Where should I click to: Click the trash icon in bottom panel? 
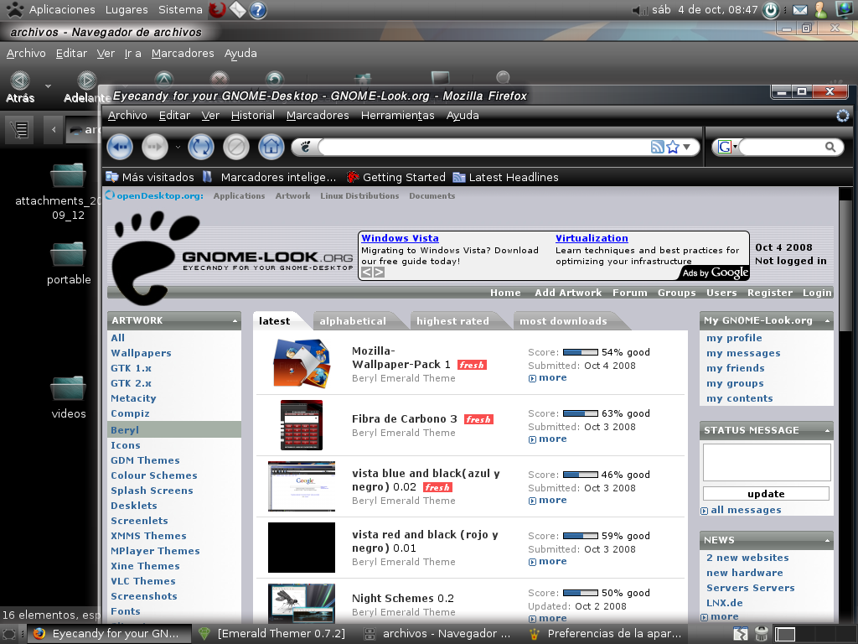(x=761, y=634)
